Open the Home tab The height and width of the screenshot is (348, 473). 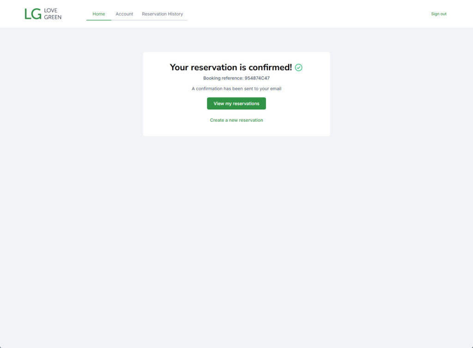click(x=99, y=14)
